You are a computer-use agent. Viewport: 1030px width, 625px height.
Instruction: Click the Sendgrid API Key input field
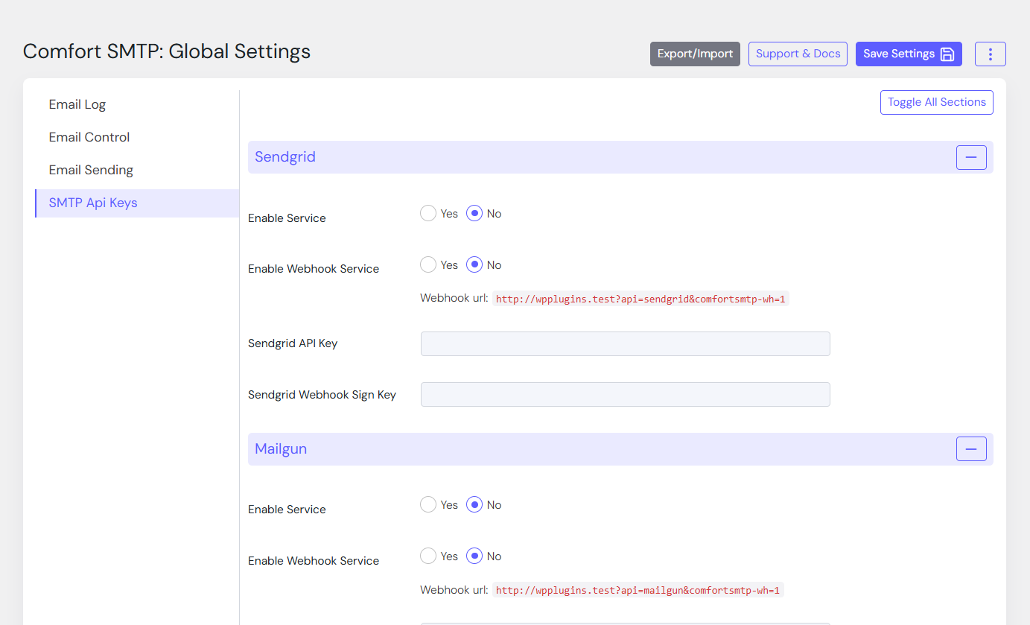(x=625, y=344)
